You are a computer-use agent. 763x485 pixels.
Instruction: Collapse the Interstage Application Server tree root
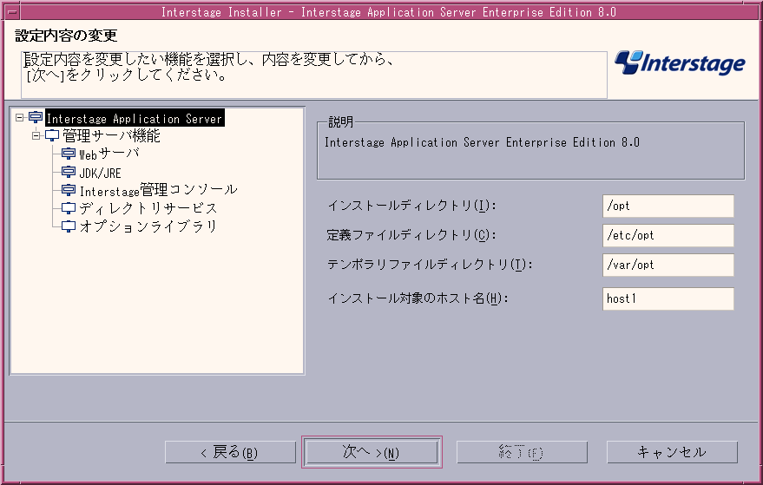[19, 118]
